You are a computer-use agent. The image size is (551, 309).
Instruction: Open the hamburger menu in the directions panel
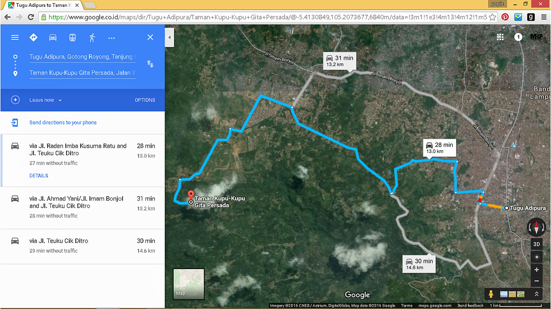15,37
